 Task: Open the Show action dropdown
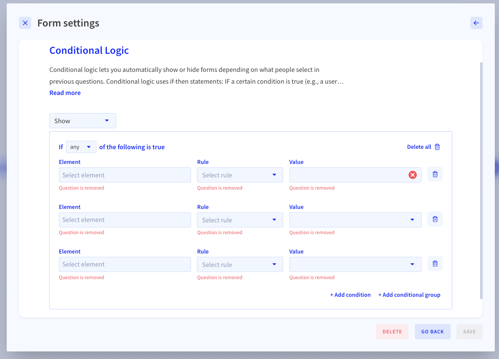(82, 121)
